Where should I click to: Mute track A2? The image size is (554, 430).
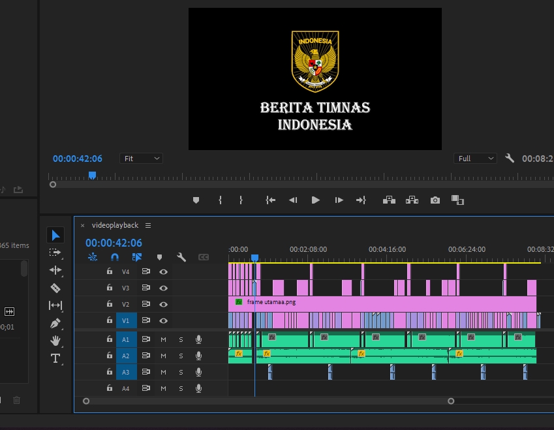[x=163, y=356]
